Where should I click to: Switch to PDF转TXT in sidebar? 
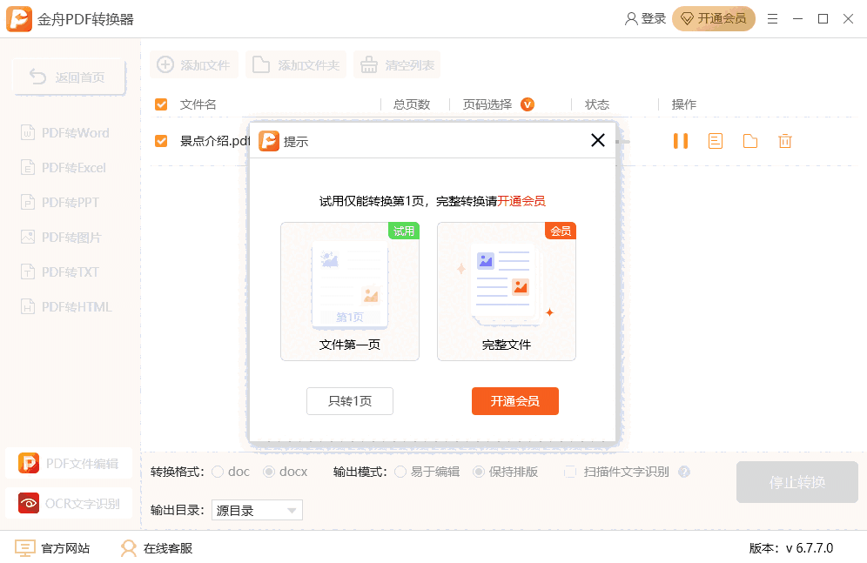tap(60, 271)
